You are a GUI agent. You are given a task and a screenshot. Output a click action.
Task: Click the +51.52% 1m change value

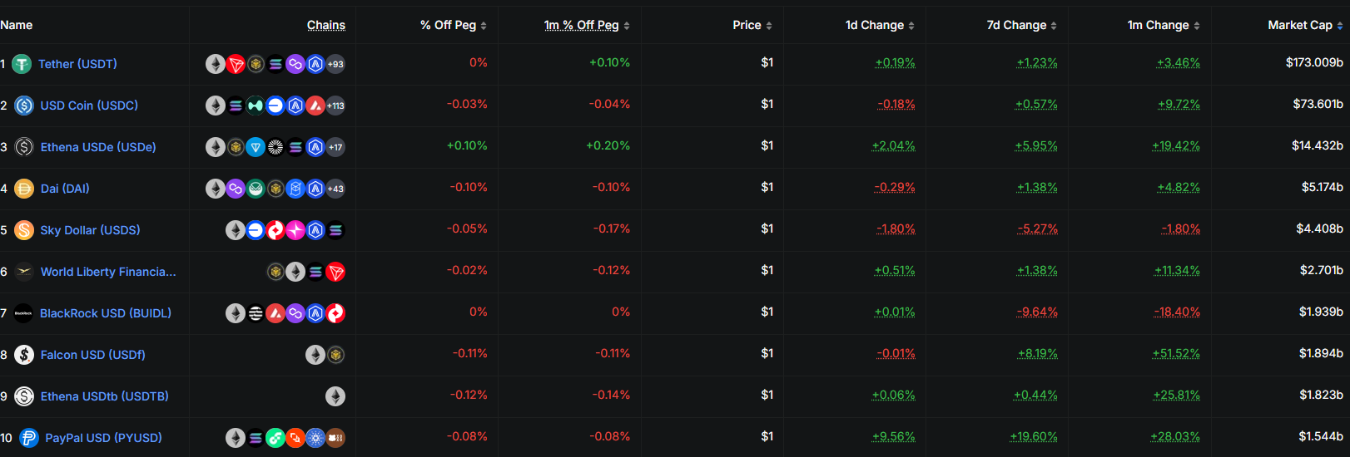[1176, 353]
